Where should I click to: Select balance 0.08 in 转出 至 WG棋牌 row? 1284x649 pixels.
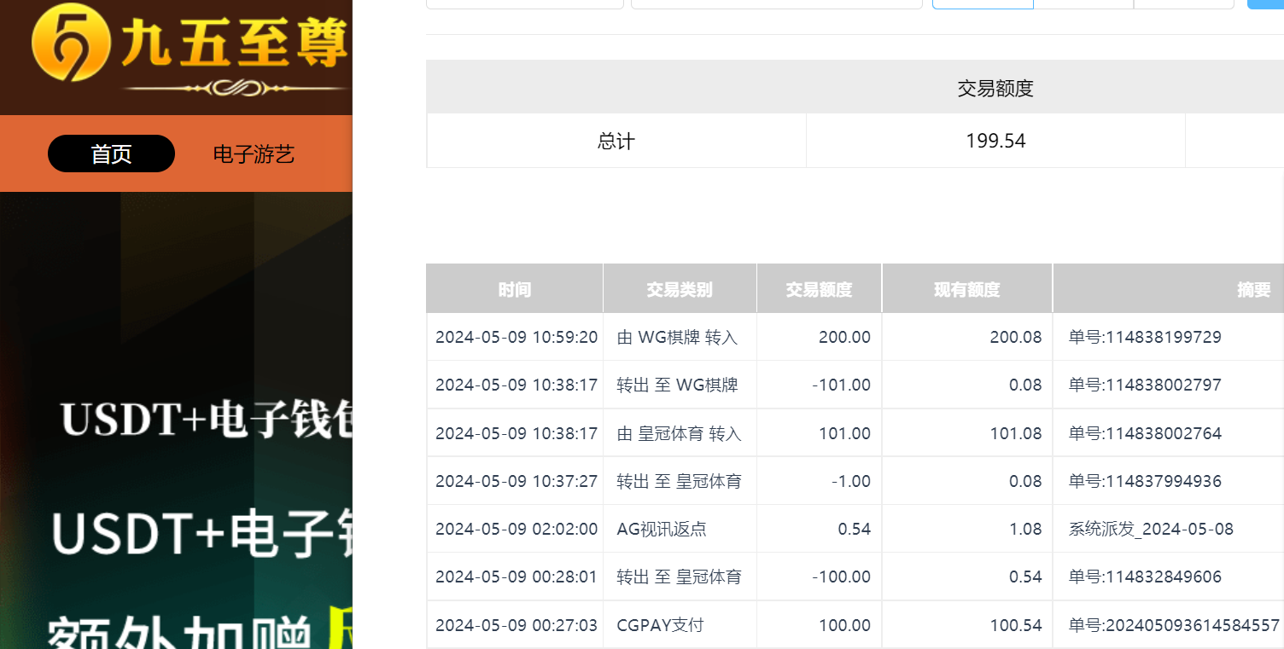click(x=1025, y=385)
